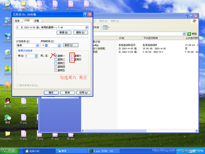Switch to the 任务 (Task) tab
Screen dimensions: 205x154
tap(17, 21)
